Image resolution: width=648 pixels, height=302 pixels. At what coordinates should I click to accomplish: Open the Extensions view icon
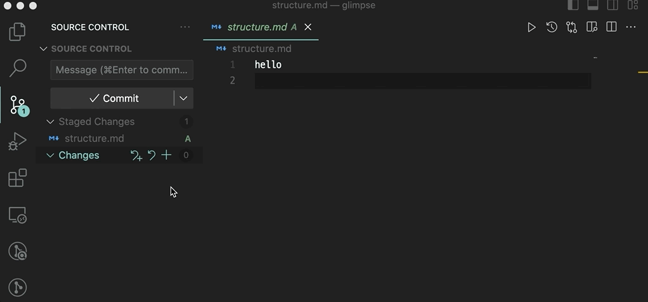[x=18, y=178]
